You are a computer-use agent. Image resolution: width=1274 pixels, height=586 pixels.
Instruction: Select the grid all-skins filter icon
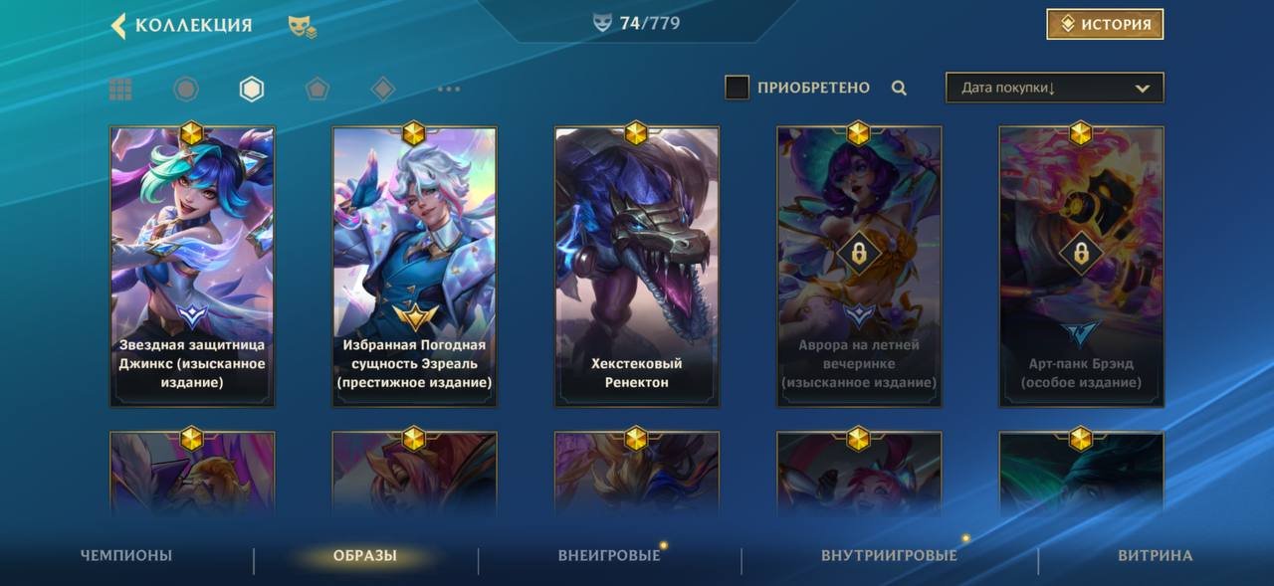pos(120,90)
